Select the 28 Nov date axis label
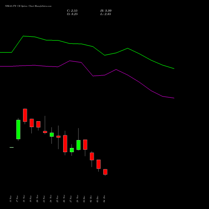The image size is (209, 209). [x=77, y=199]
